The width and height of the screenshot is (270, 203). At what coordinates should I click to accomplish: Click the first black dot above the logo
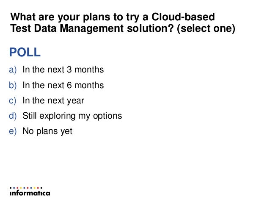click(x=11, y=188)
